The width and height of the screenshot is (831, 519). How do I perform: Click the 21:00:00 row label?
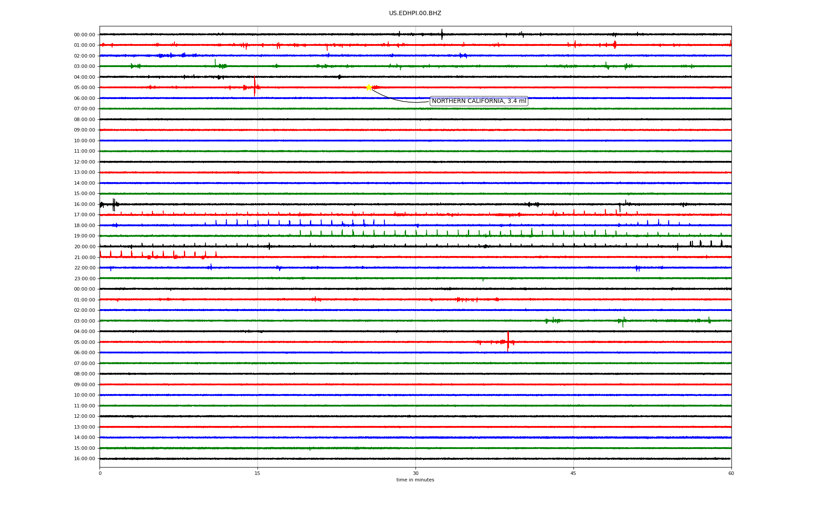click(84, 258)
